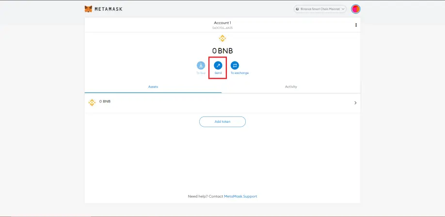Expand the BNB asset row chevron

click(x=355, y=103)
